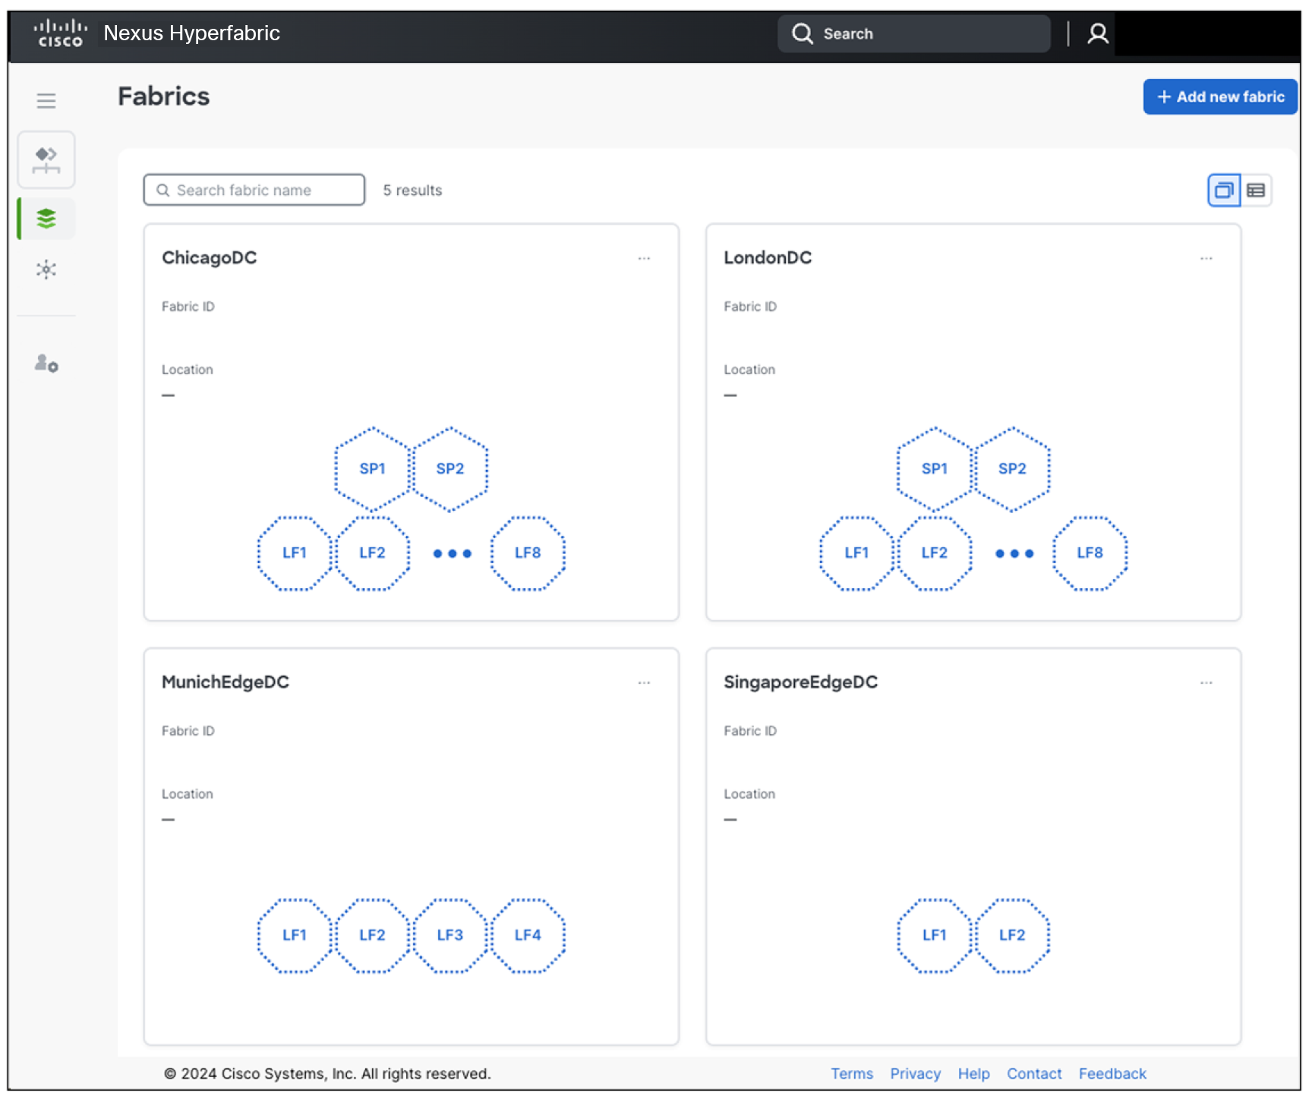The image size is (1309, 1099).
Task: Switch to card view layout
Action: 1224,191
